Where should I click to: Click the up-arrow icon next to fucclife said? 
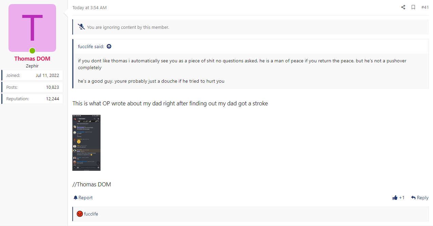point(109,46)
